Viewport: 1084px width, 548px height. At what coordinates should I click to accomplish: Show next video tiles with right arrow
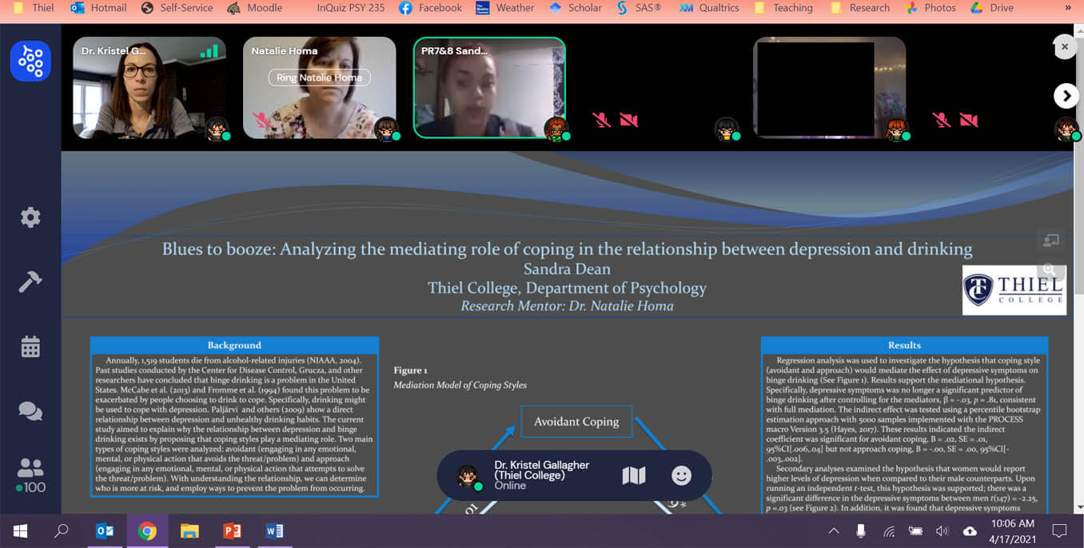coord(1066,96)
